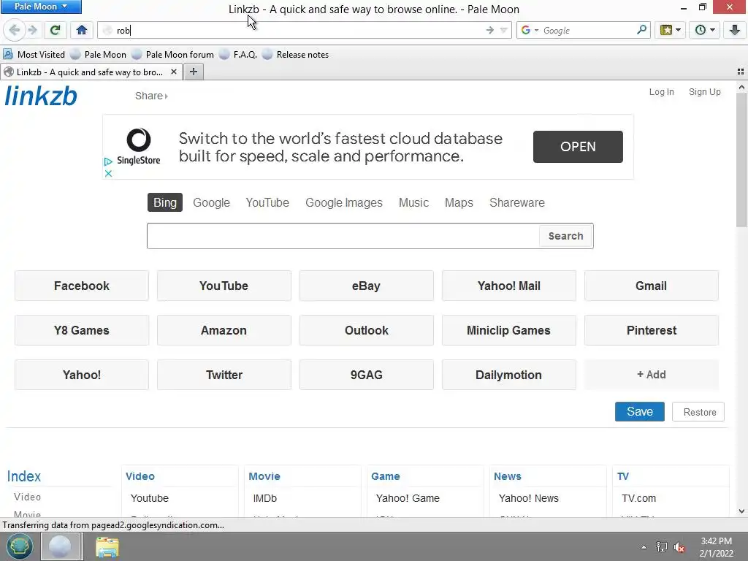
Task: Click the Log In link
Action: click(661, 92)
